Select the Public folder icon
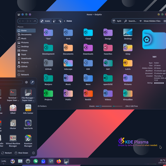 68,93
